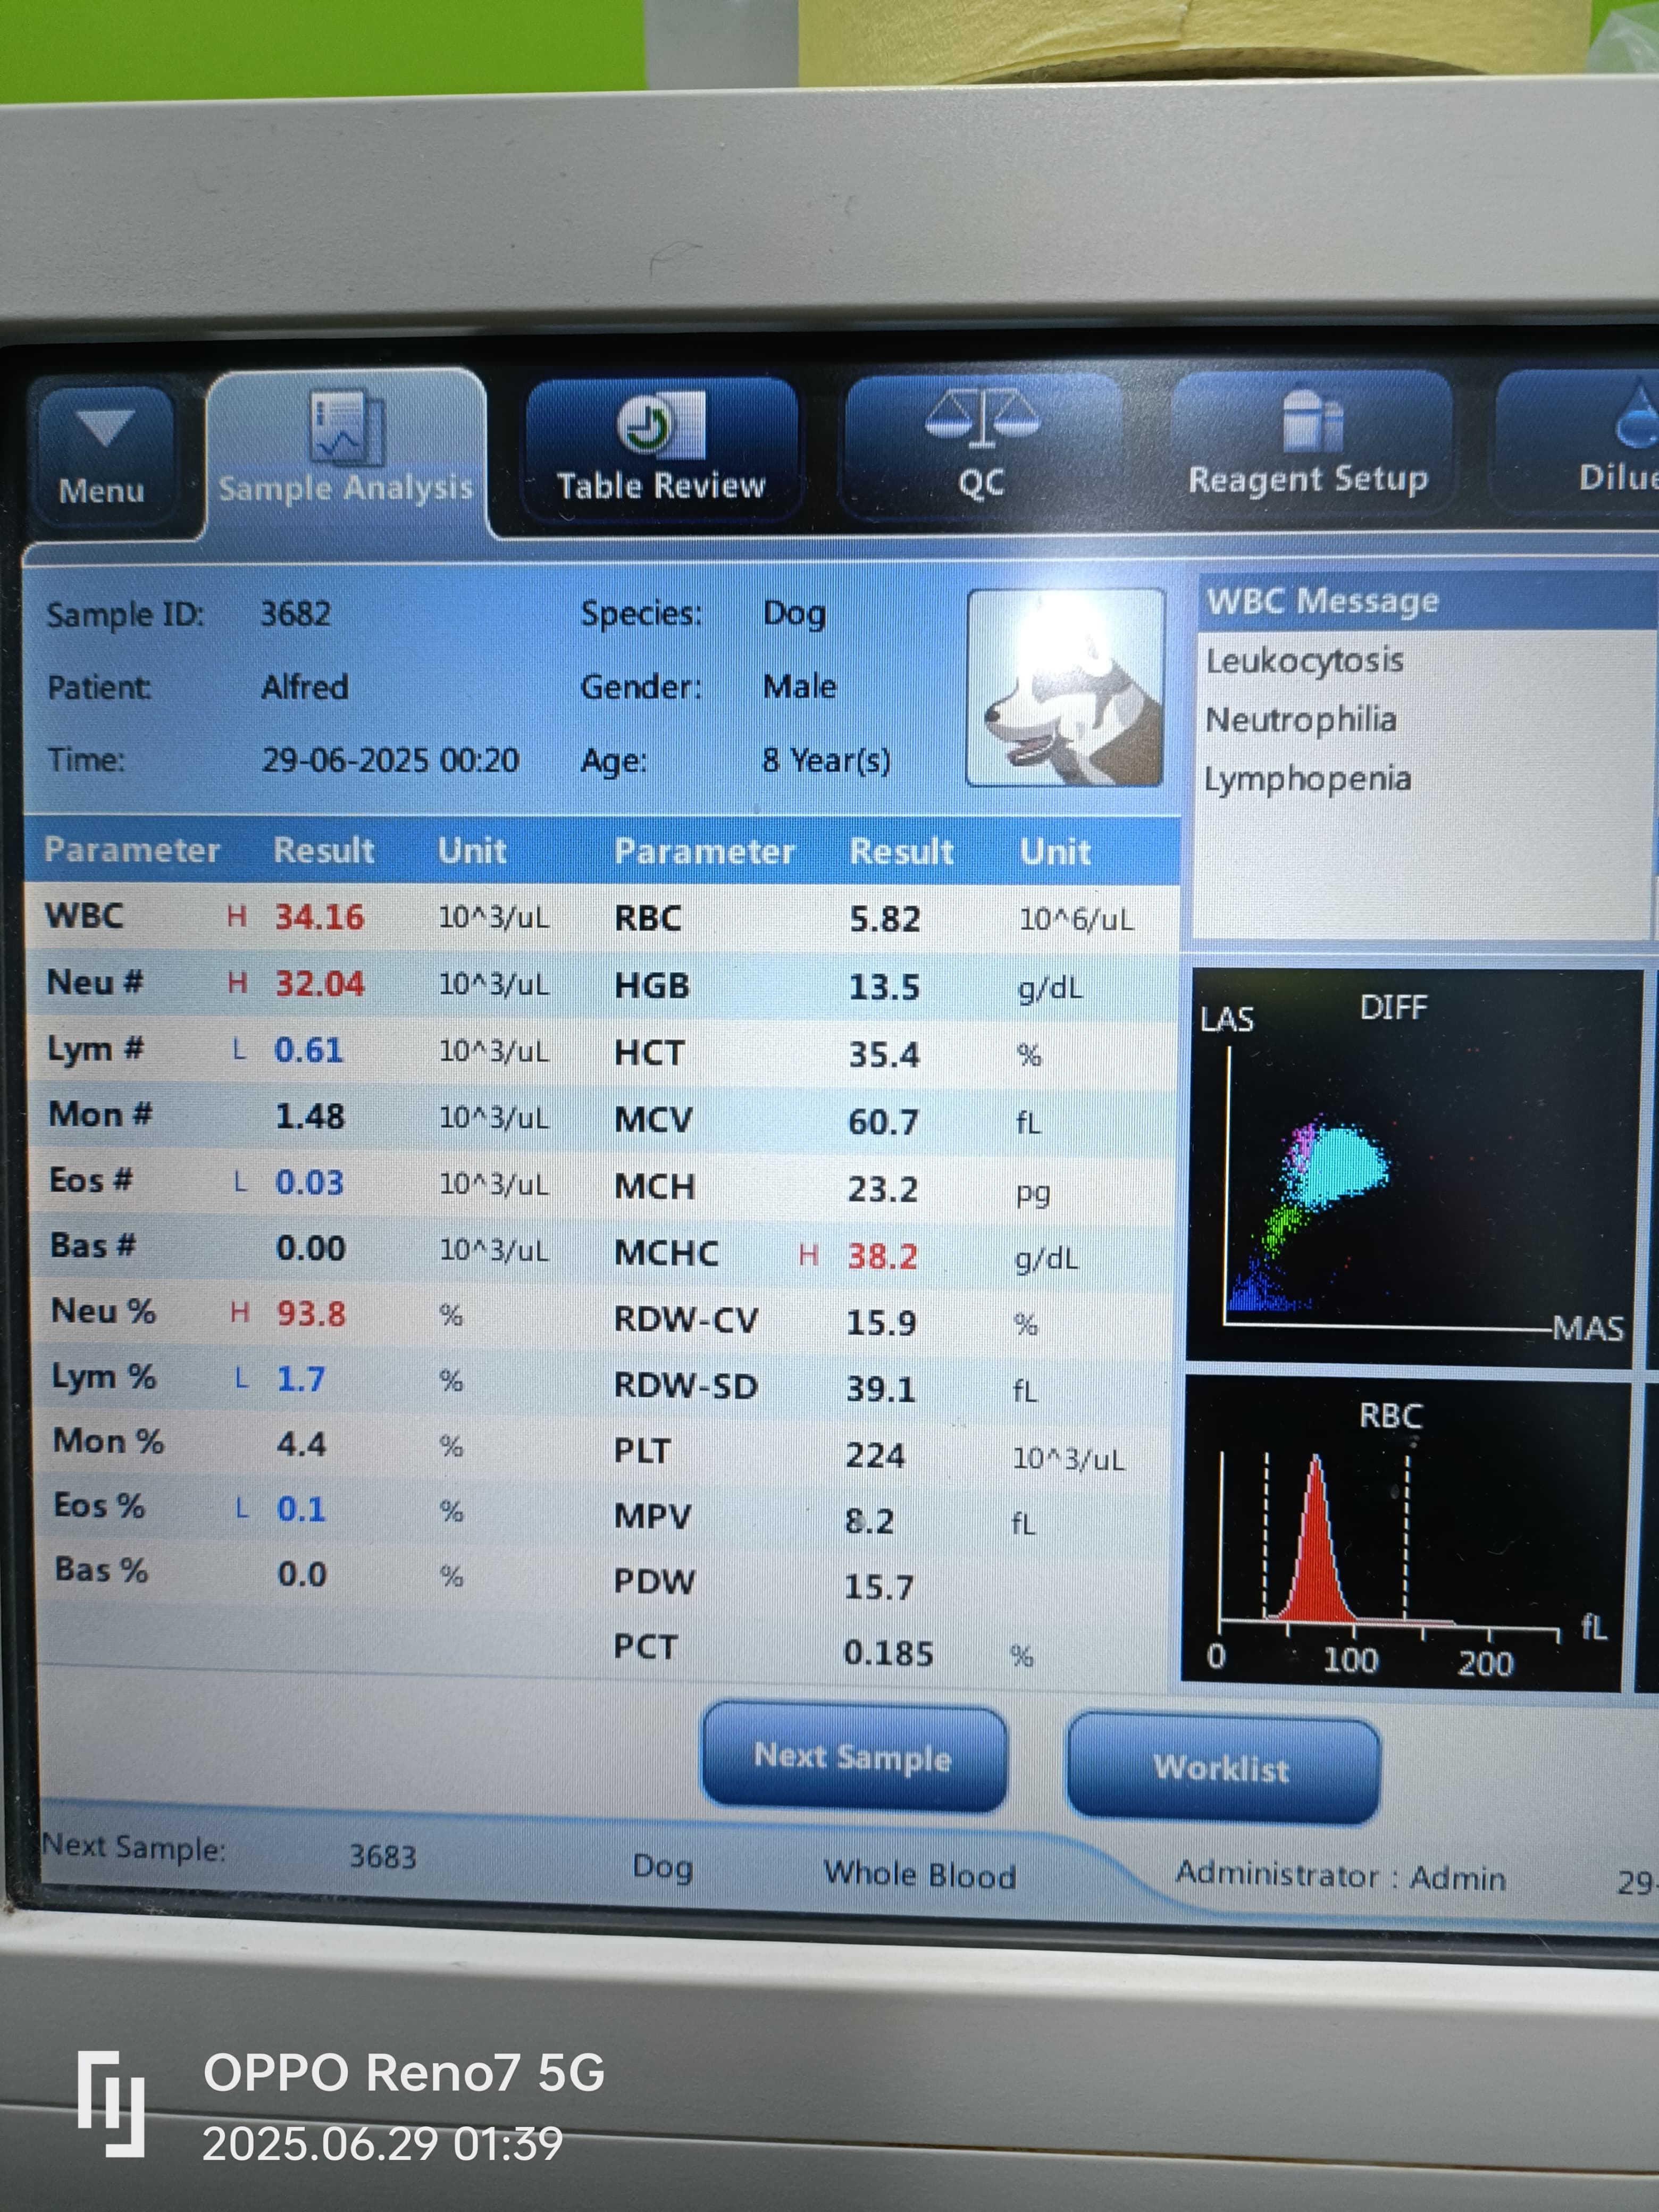The image size is (1659, 2212).
Task: Click the QC balance scale icon
Action: pyautogui.click(x=982, y=418)
